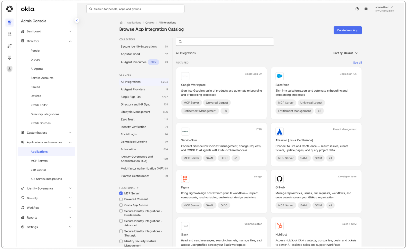Click the Reports bar chart icon

coord(23,217)
